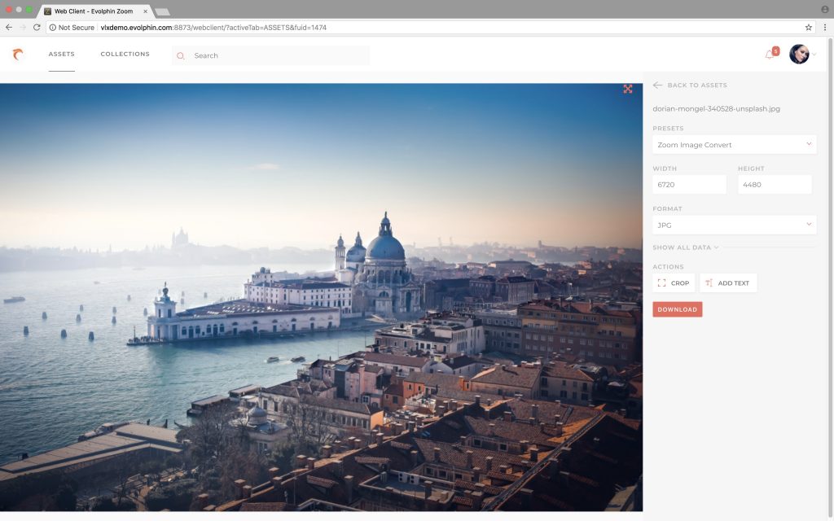The width and height of the screenshot is (834, 521).
Task: Click the Evolphin logo icon
Action: click(x=16, y=54)
